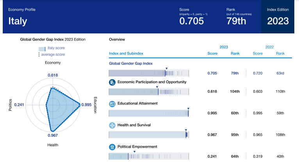Click the Economic Participation and Opportunity icon
Screen dimensions: 299x162
112,82
